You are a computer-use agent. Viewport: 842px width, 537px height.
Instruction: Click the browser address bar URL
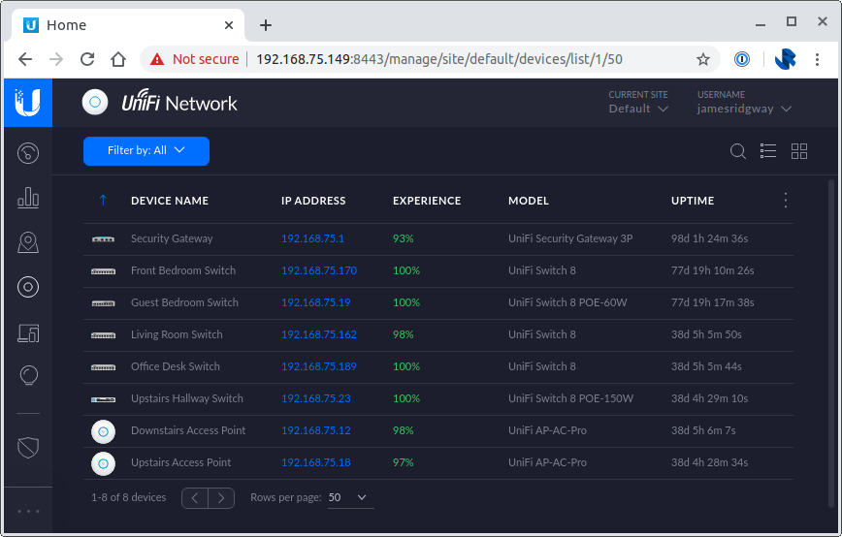click(x=439, y=59)
